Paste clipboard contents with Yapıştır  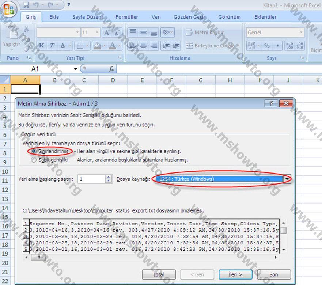click(x=11, y=38)
